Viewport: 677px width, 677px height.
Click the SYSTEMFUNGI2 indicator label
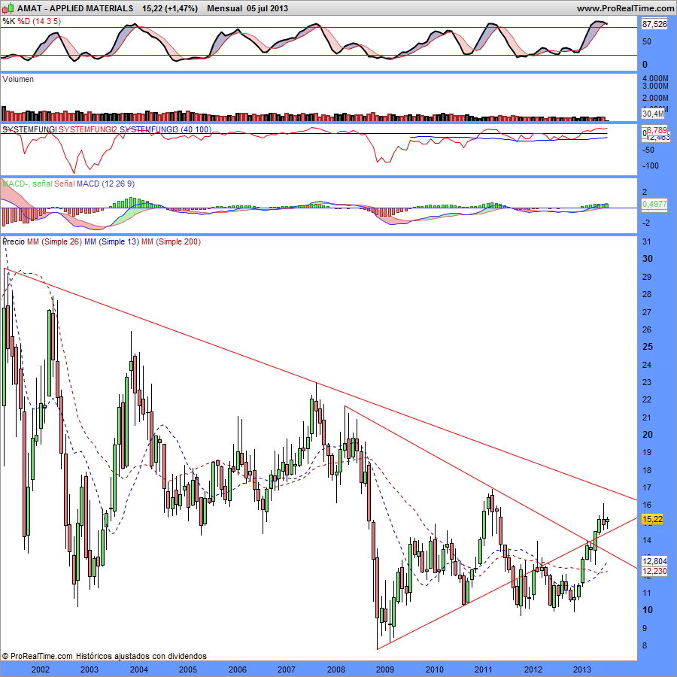[88, 129]
